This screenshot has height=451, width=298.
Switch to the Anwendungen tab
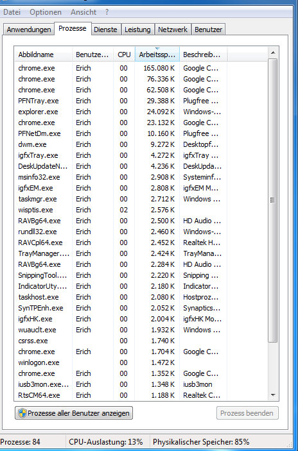coord(29,30)
